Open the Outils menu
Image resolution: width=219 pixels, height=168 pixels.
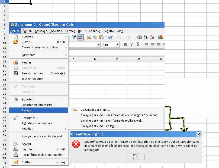(x=82, y=31)
